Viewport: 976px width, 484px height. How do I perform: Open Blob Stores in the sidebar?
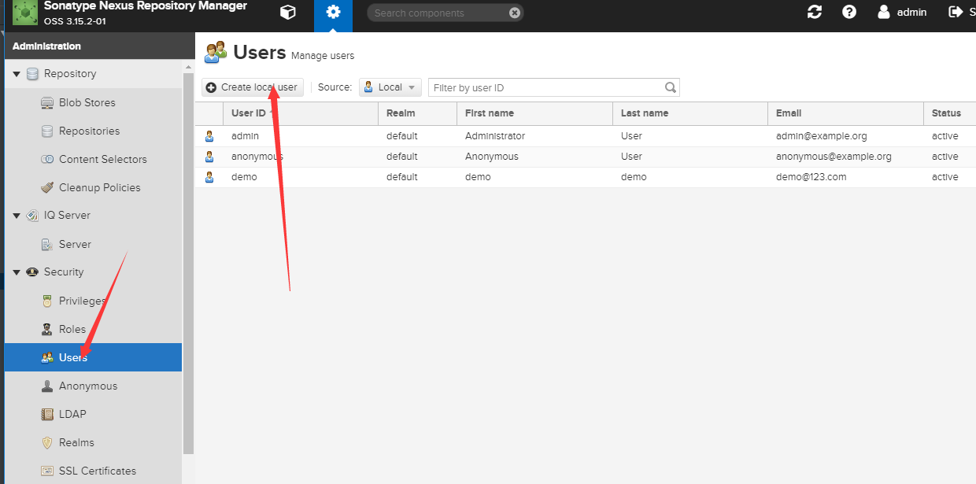coord(93,103)
